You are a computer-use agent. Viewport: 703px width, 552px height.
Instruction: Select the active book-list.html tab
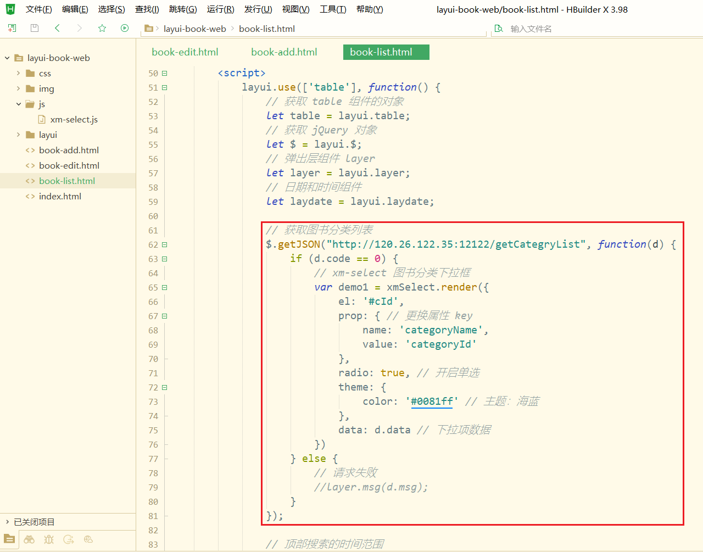386,52
